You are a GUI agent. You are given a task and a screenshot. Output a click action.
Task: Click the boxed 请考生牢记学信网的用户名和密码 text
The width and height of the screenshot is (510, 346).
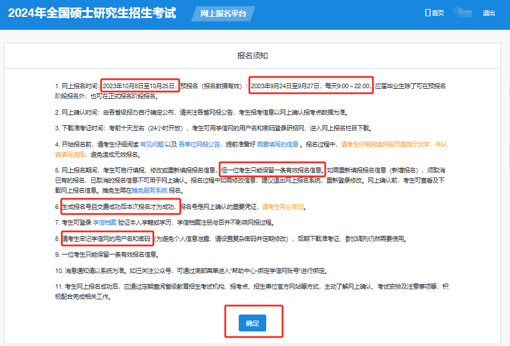point(107,239)
